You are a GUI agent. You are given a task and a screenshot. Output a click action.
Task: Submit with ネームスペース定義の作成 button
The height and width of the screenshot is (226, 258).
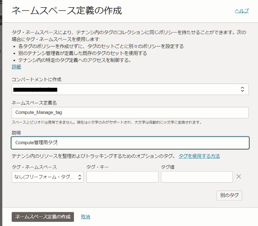point(43,217)
